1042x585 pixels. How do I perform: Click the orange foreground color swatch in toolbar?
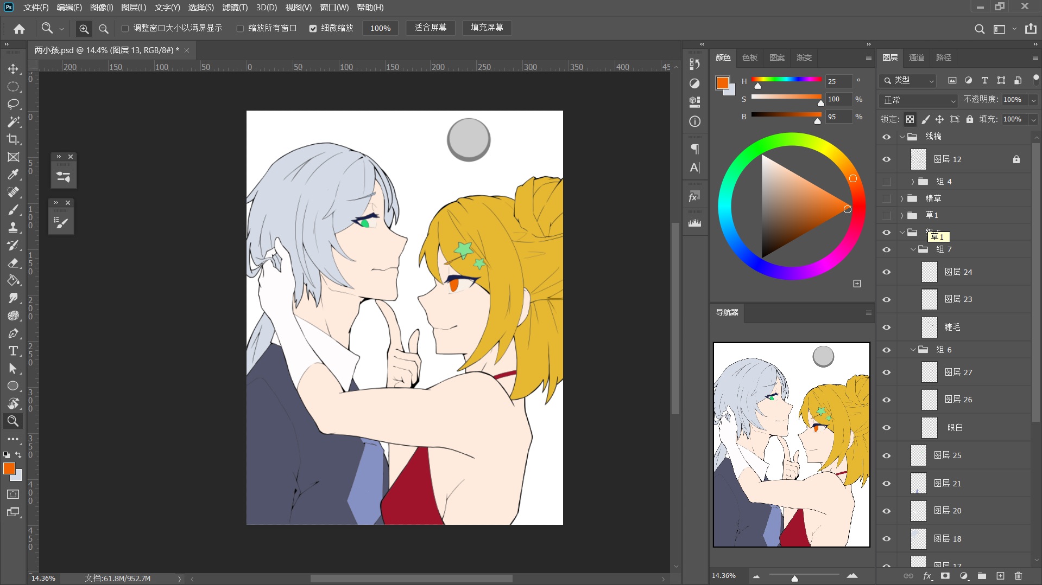click(9, 469)
